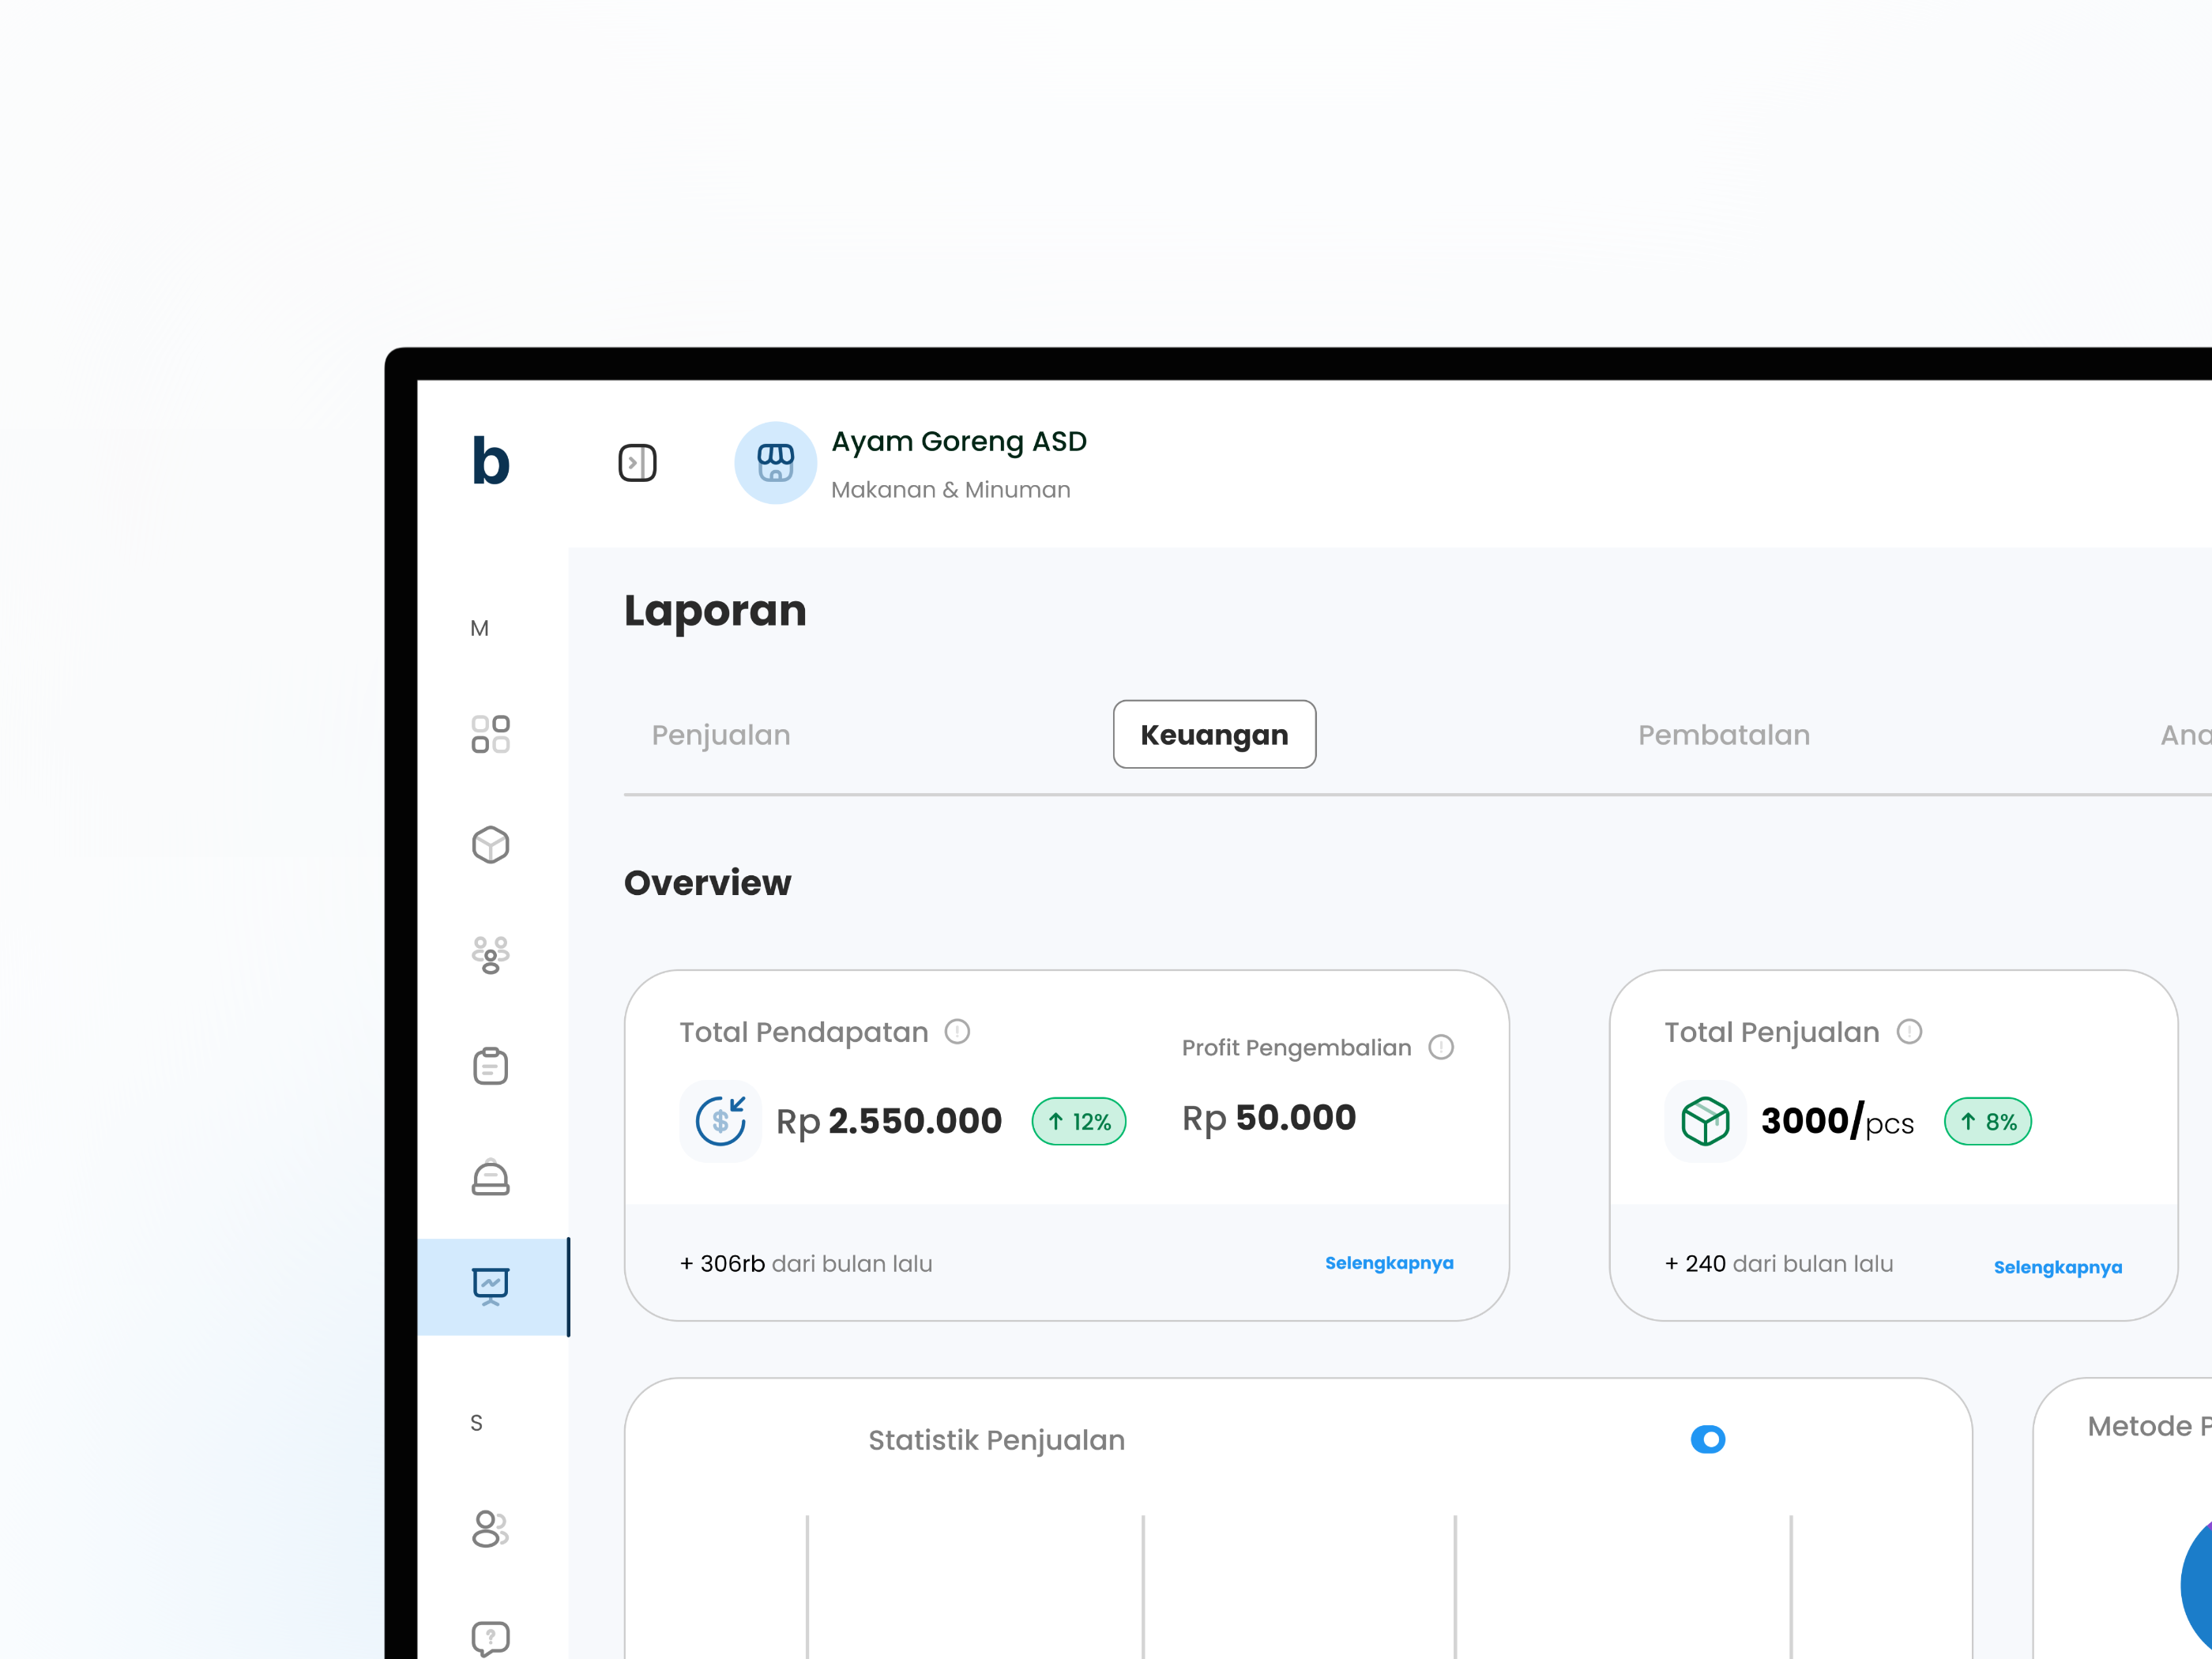Show info tooltip for Total Pendapatan
Viewport: 2212px width, 1659px height.
click(957, 1031)
